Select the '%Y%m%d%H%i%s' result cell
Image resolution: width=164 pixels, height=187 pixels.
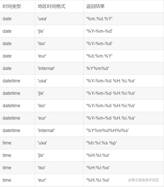click(107, 130)
